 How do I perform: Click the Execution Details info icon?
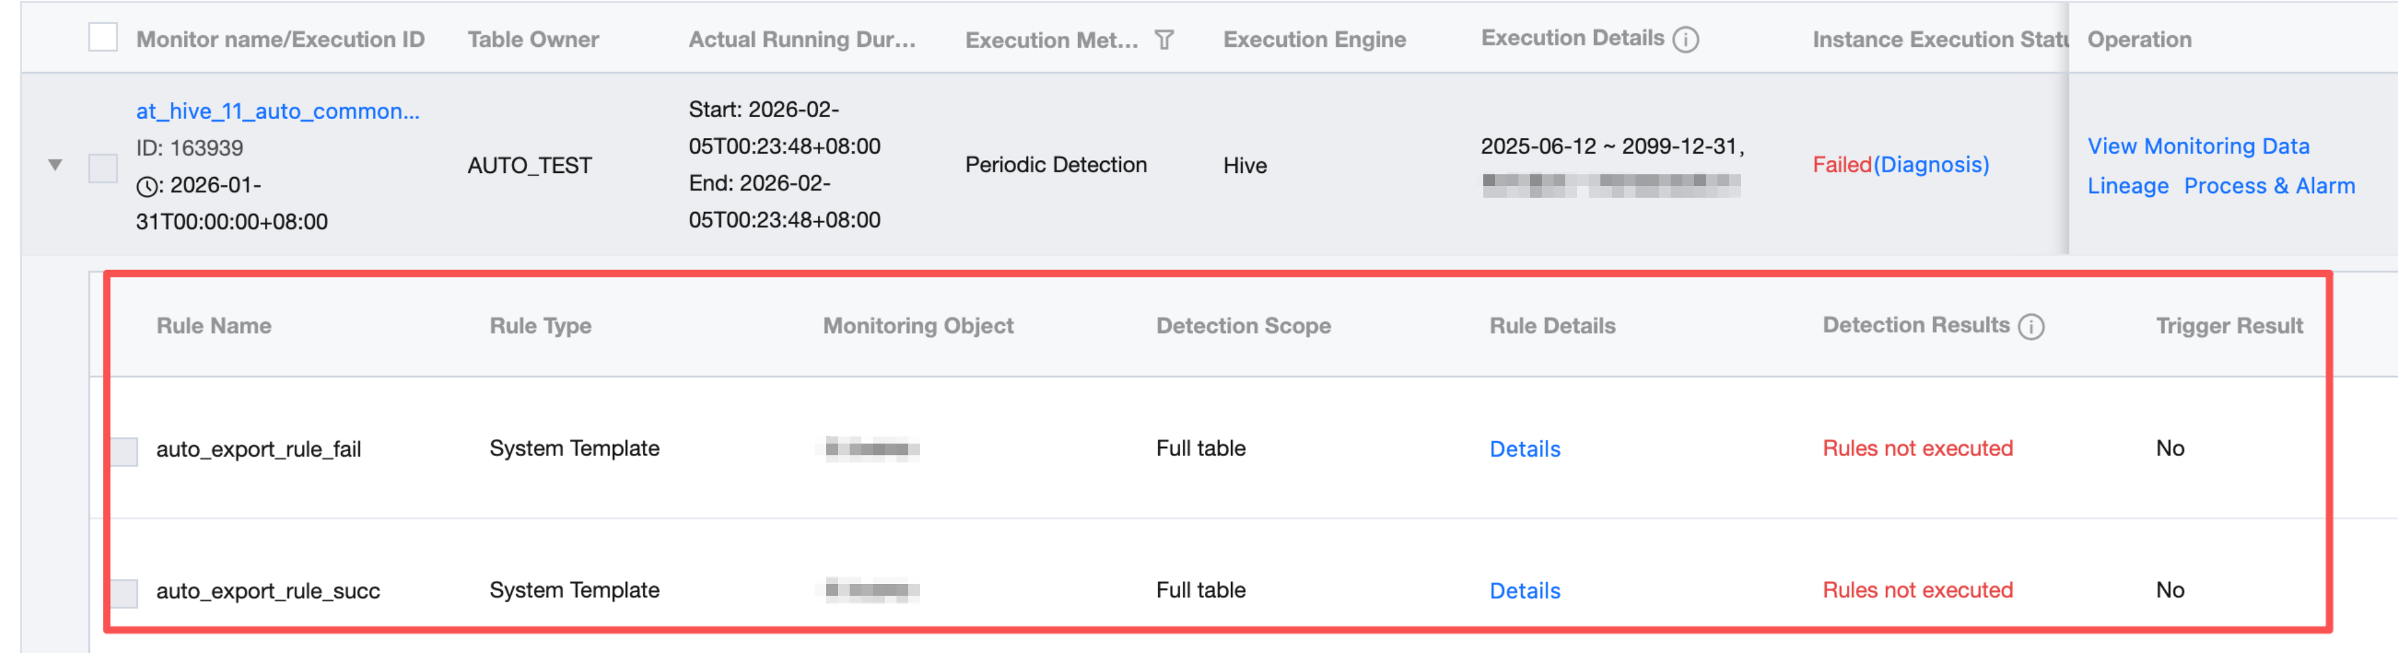(1685, 40)
